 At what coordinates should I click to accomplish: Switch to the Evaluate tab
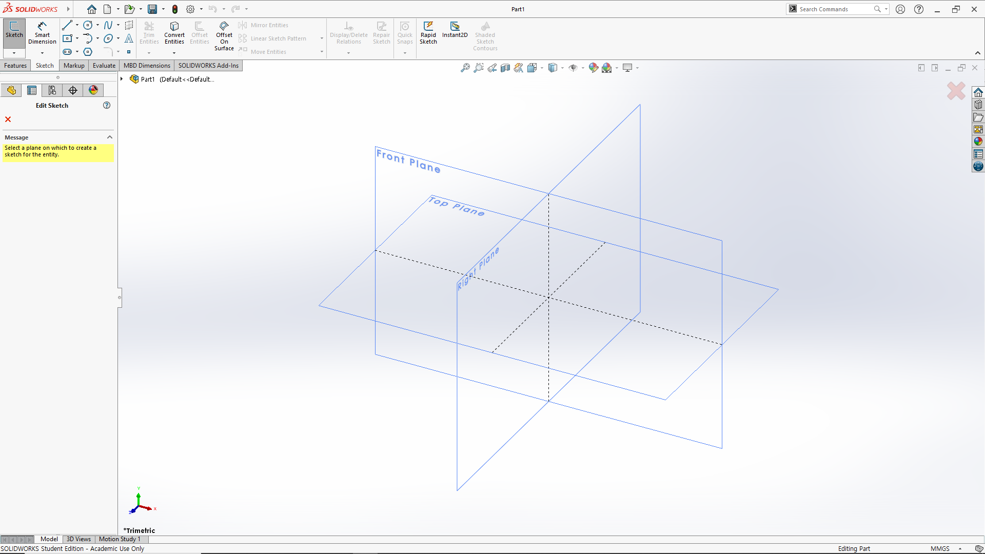[x=104, y=66]
